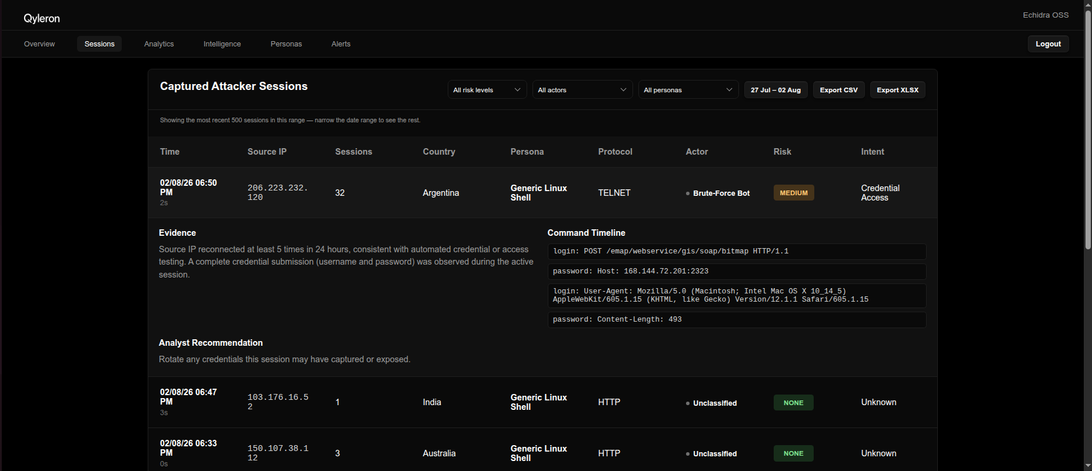Click the India country cell
Viewport: 1092px width, 471px height.
click(432, 402)
